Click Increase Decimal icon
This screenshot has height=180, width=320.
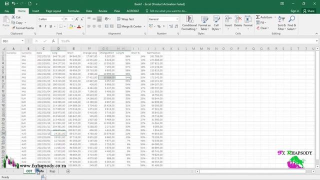(x=171, y=26)
